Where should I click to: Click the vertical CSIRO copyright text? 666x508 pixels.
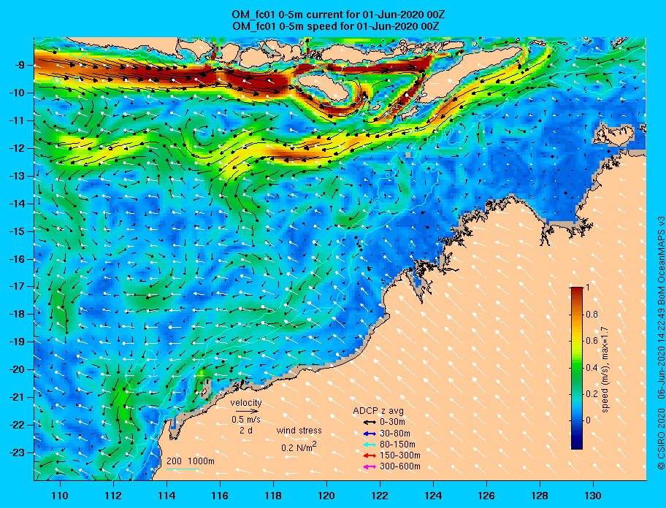tap(661, 343)
